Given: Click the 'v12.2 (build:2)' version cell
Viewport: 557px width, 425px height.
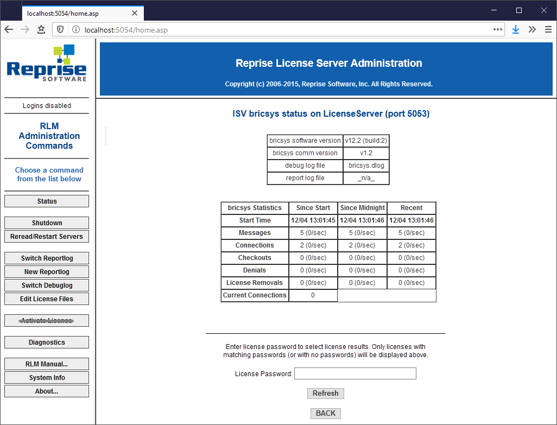Looking at the screenshot, I should pos(366,141).
